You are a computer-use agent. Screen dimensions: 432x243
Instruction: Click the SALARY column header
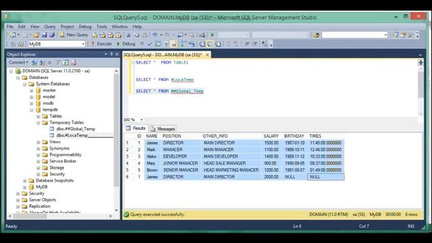point(271,136)
